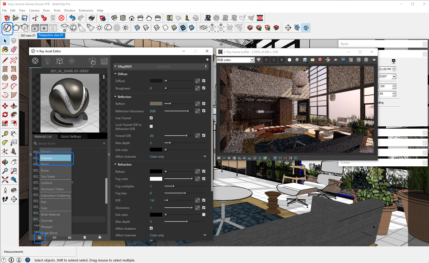
Task: Open the Geometry panel in V-Ray Asset Editor
Action: tap(60, 61)
